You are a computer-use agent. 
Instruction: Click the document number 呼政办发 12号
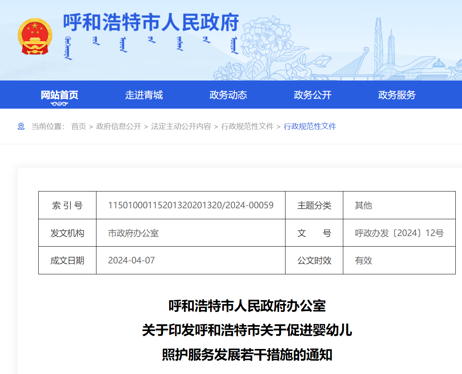(399, 233)
